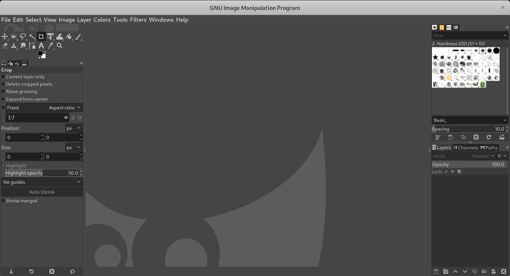Open the layer Mode Normal dropdown

point(482,156)
